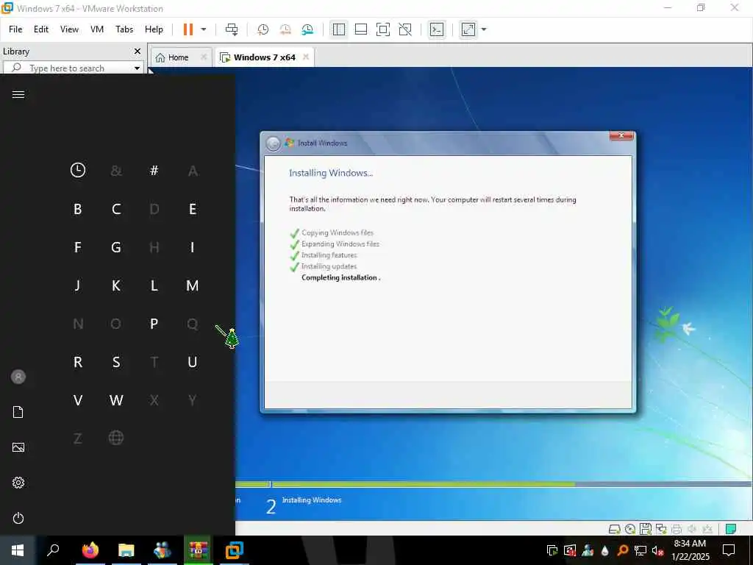Click VMware Workstation taskbar icon
Screen dimensions: 753x565
coord(235,550)
